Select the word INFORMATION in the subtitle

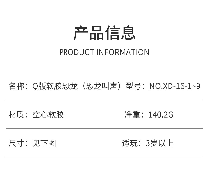pyautogui.click(x=123, y=52)
